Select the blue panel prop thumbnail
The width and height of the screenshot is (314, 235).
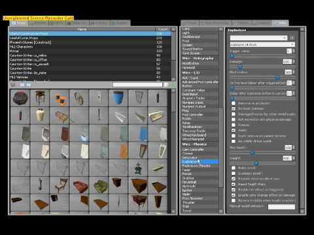pyautogui.click(x=138, y=133)
